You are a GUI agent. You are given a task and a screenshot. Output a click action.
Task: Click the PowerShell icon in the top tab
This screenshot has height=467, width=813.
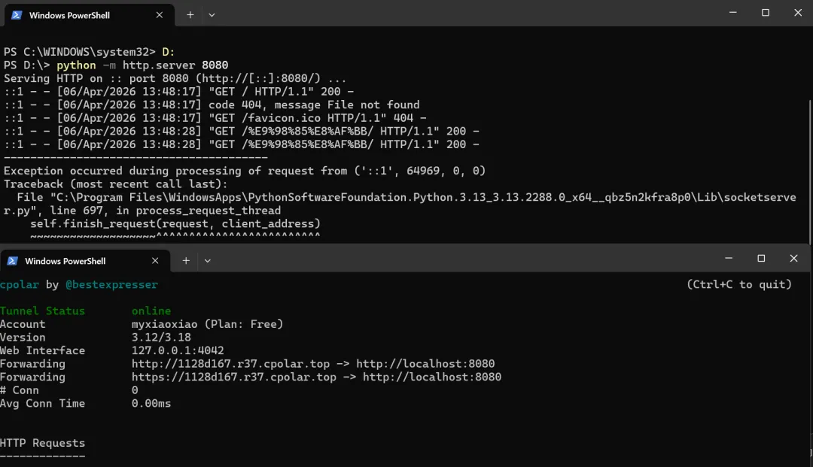pyautogui.click(x=17, y=15)
